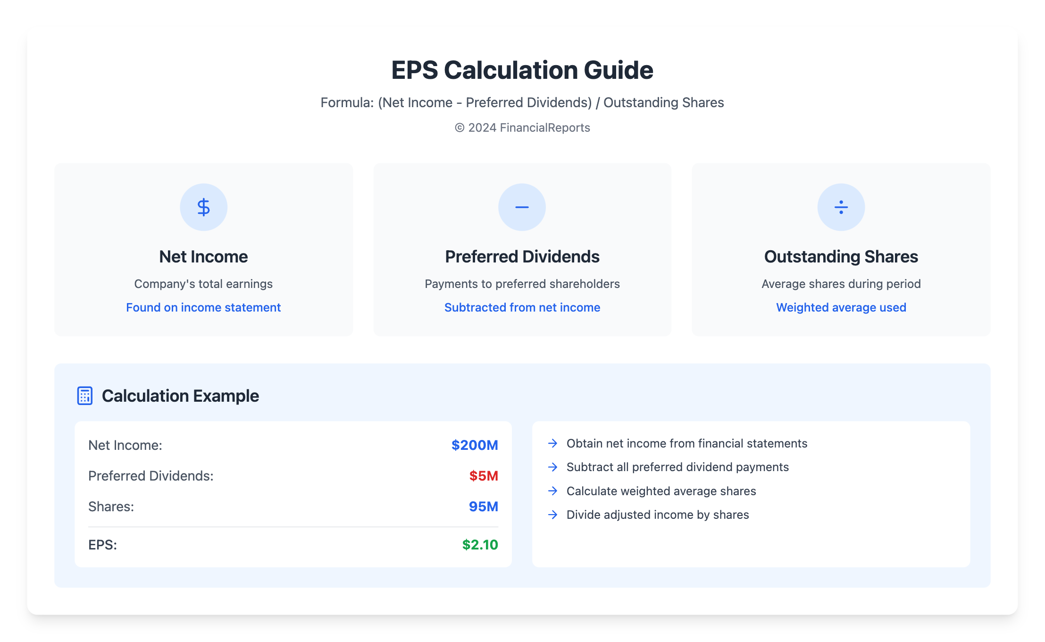The height and width of the screenshot is (642, 1045).
Task: Click the red $5M dividends value
Action: pos(483,476)
